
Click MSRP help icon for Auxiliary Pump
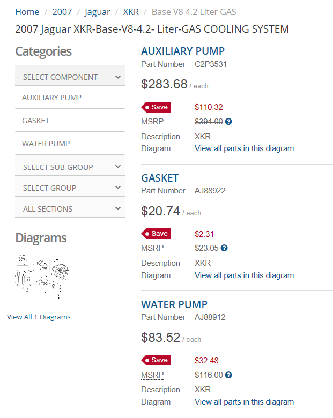(229, 122)
